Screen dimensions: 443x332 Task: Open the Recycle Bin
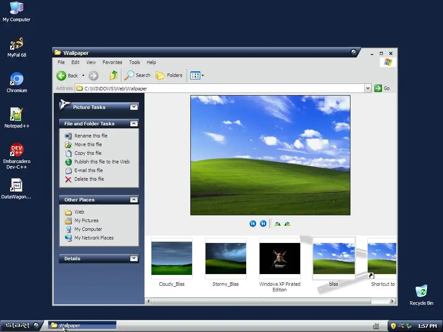point(421,295)
